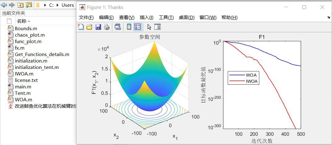The width and height of the screenshot is (332, 145).
Task: Select IWOA.m in the file list
Action: pyautogui.click(x=24, y=74)
